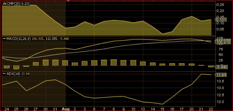Click the -5.440 histogram value tag
The height and width of the screenshot is (111, 233).
(221, 67)
